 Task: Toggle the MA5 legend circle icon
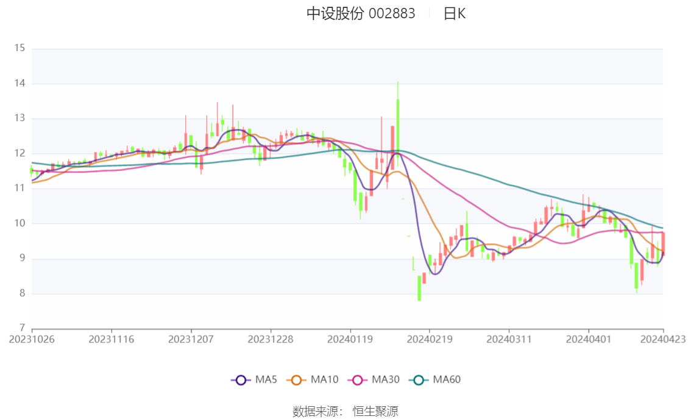pos(241,380)
